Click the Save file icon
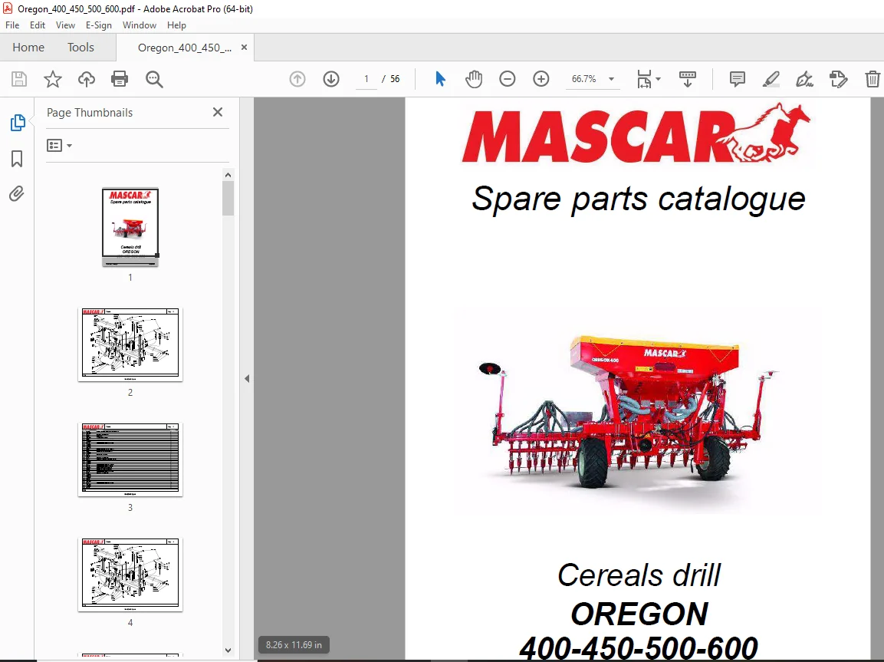This screenshot has width=884, height=662. (x=19, y=79)
